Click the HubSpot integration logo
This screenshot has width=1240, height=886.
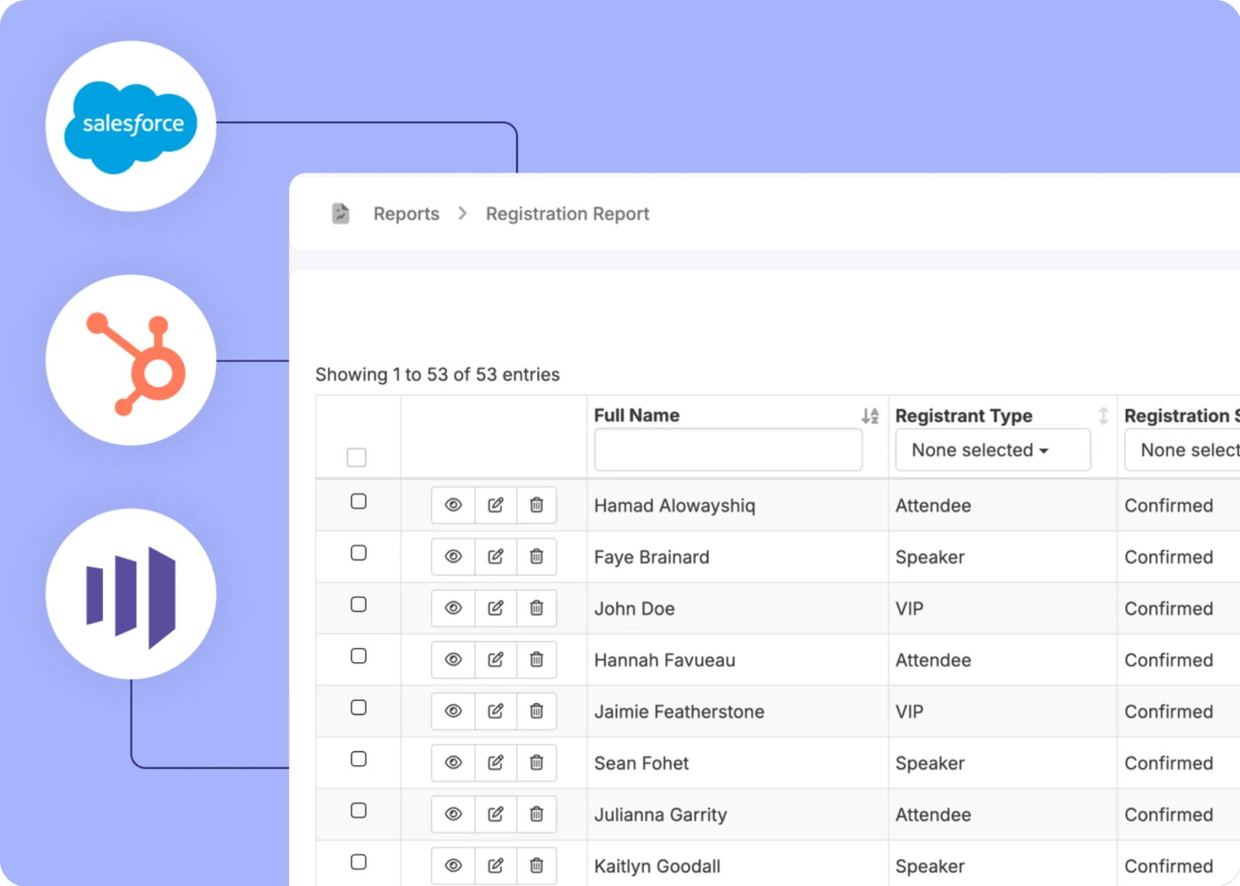pos(132,359)
